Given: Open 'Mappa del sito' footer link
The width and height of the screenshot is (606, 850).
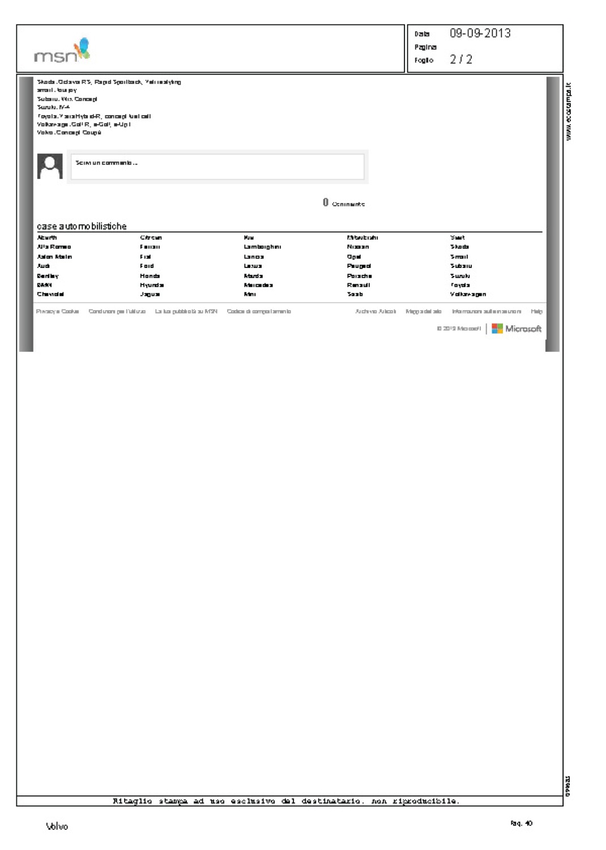Looking at the screenshot, I should [x=423, y=312].
